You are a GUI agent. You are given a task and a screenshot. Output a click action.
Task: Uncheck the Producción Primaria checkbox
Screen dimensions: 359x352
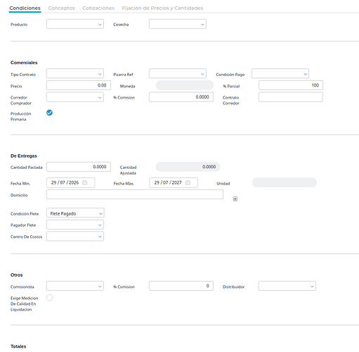pyautogui.click(x=49, y=113)
